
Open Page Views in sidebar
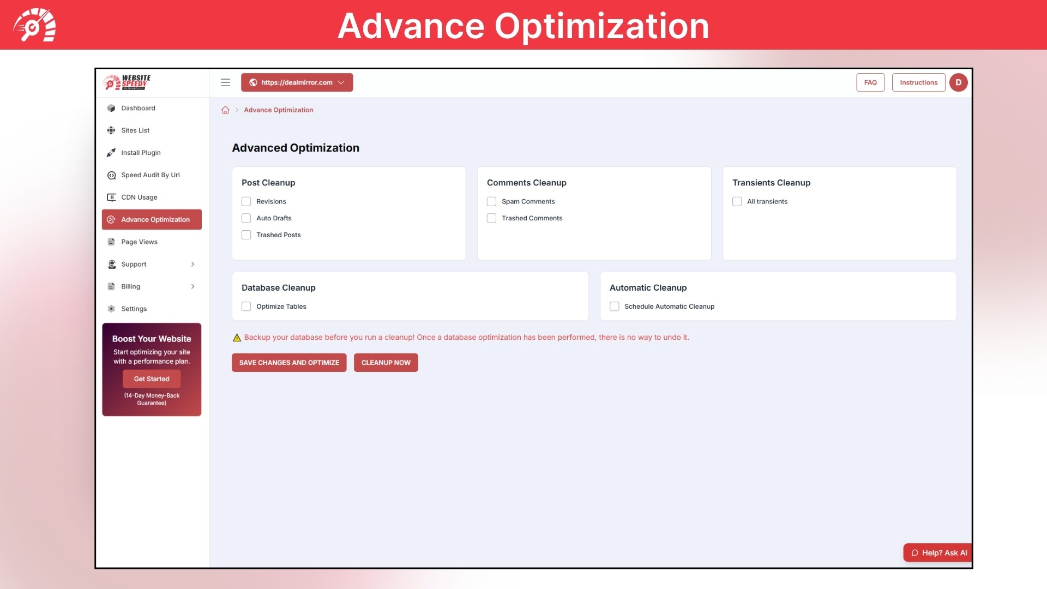[x=139, y=242]
